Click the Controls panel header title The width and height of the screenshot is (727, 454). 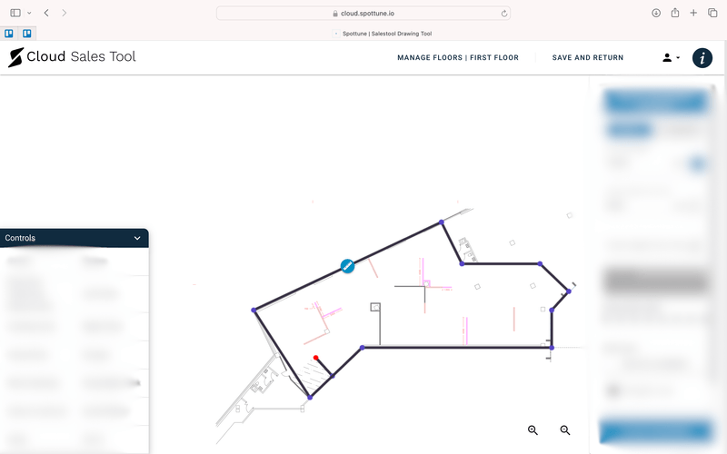[x=20, y=238]
